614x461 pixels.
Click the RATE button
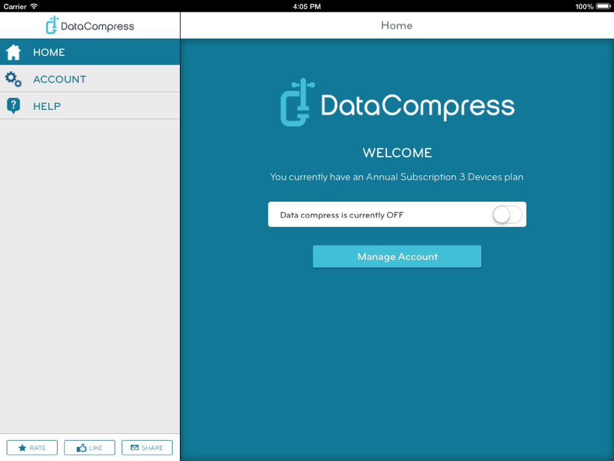coord(32,447)
